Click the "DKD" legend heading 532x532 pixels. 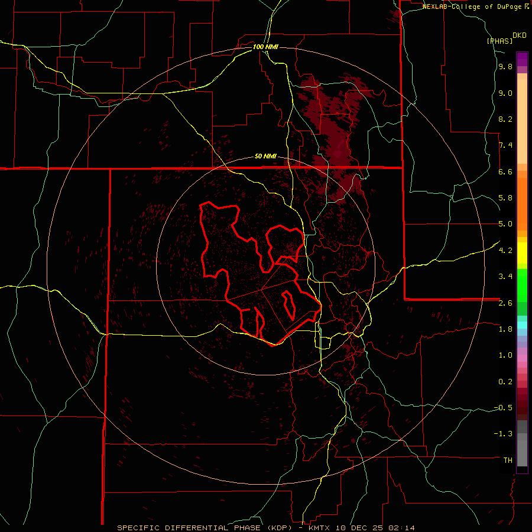pyautogui.click(x=520, y=35)
